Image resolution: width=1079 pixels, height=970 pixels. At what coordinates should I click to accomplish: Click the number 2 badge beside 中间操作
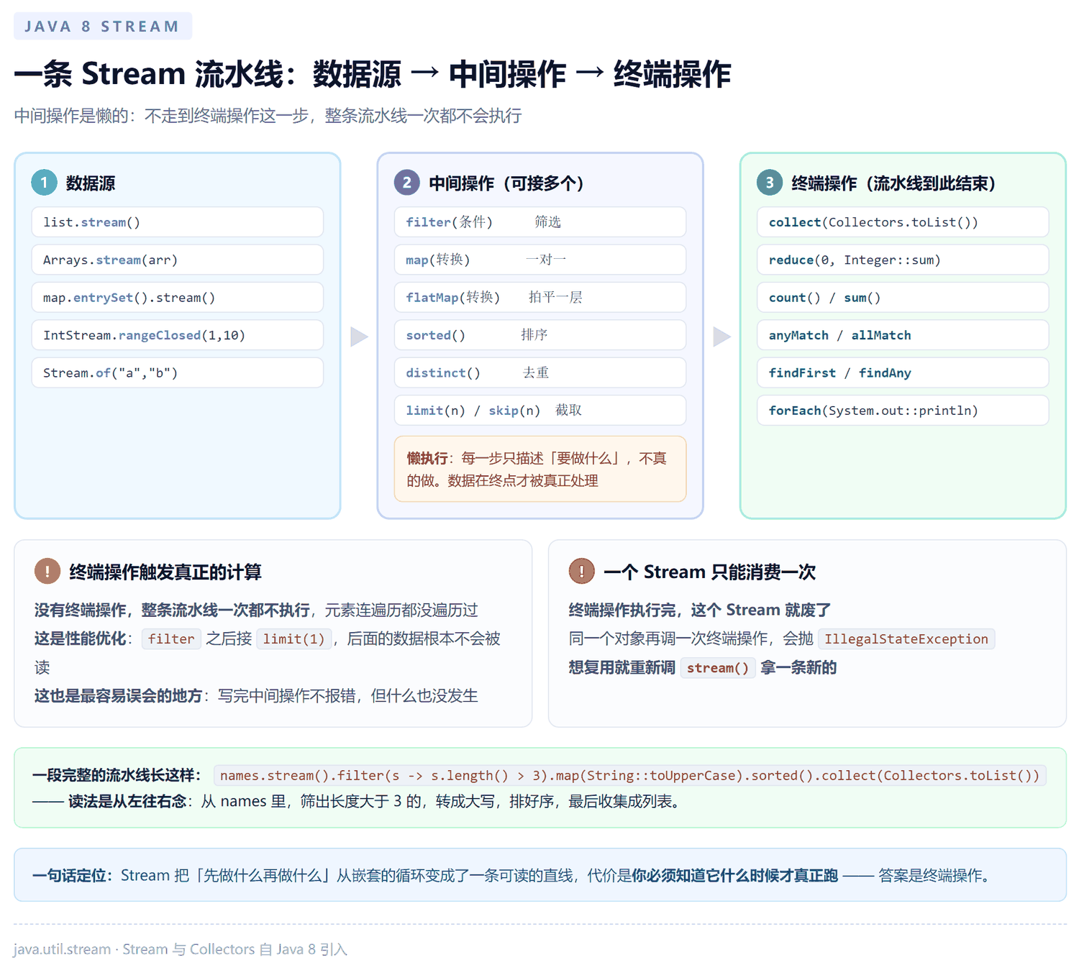tap(406, 183)
